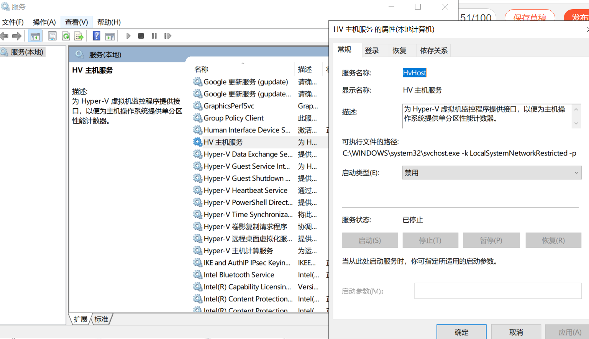The width and height of the screenshot is (589, 339).
Task: Switch to the 依存关系 tab
Action: [434, 51]
